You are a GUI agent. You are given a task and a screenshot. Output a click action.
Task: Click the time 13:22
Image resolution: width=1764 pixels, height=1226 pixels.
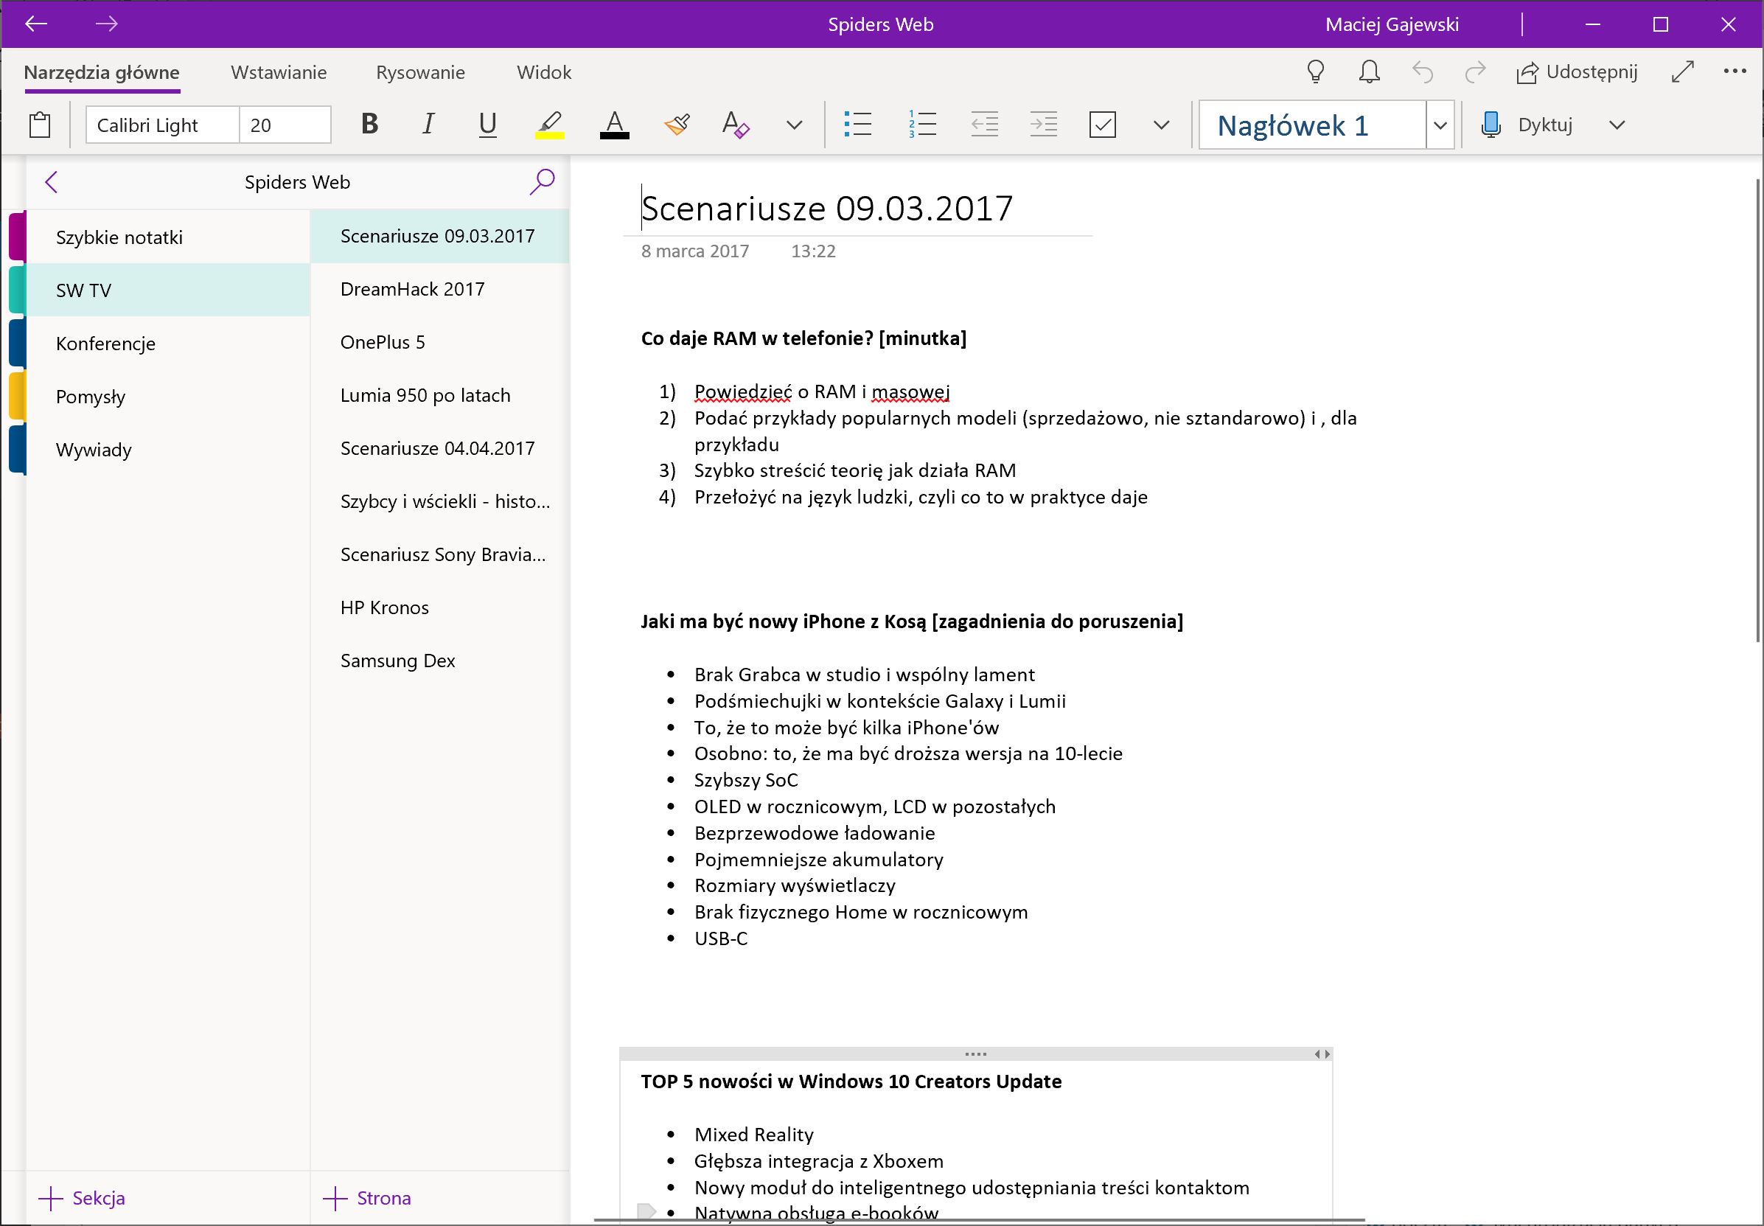[x=813, y=251]
